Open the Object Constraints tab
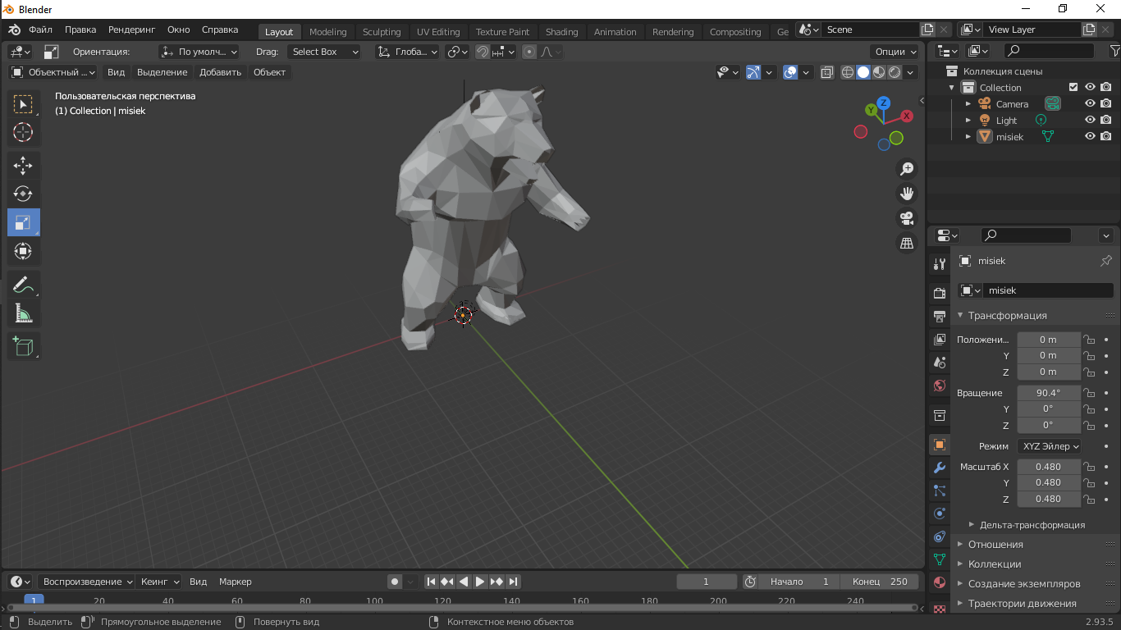The width and height of the screenshot is (1121, 630). pos(940,536)
